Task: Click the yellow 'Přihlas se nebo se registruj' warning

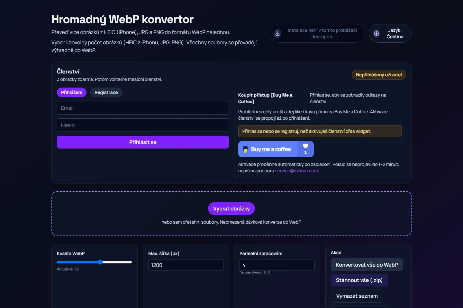Action: (320, 131)
